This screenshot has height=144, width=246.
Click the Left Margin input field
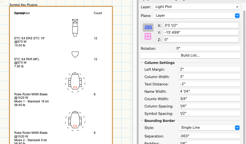[209, 69]
